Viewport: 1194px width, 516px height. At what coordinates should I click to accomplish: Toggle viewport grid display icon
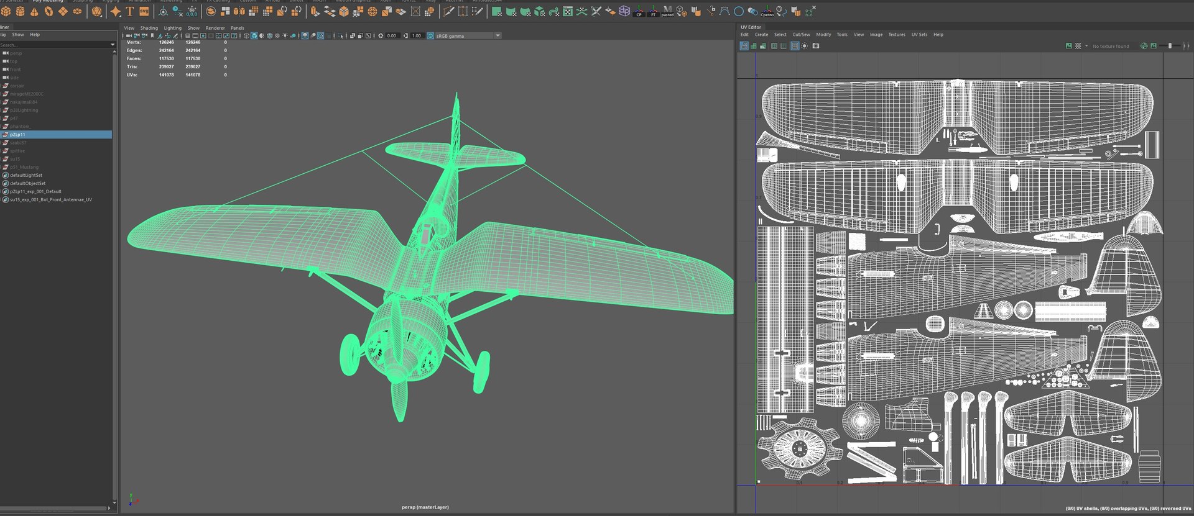pos(188,35)
